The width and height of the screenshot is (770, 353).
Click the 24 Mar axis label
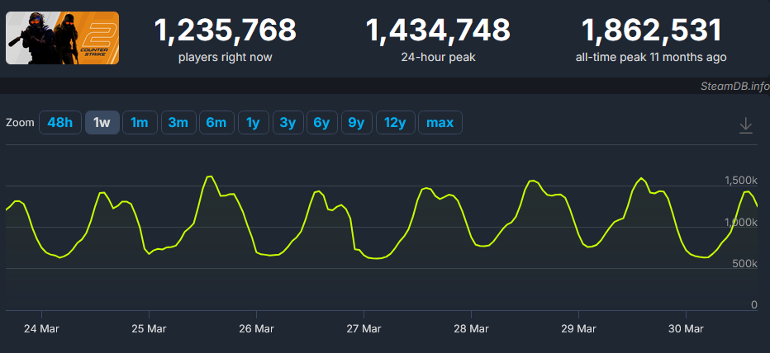pyautogui.click(x=41, y=328)
